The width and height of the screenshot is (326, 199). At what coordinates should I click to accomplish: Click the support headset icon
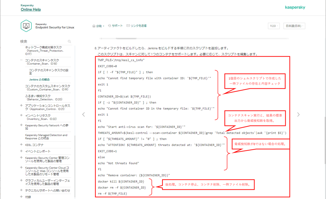pyautogui.click(x=109, y=26)
